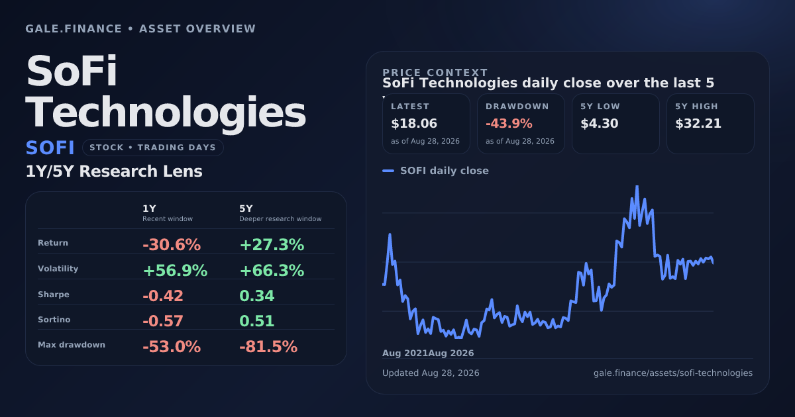Click the 1Y Return value -30.6%
Screen dimensions: 795x417
click(172, 245)
